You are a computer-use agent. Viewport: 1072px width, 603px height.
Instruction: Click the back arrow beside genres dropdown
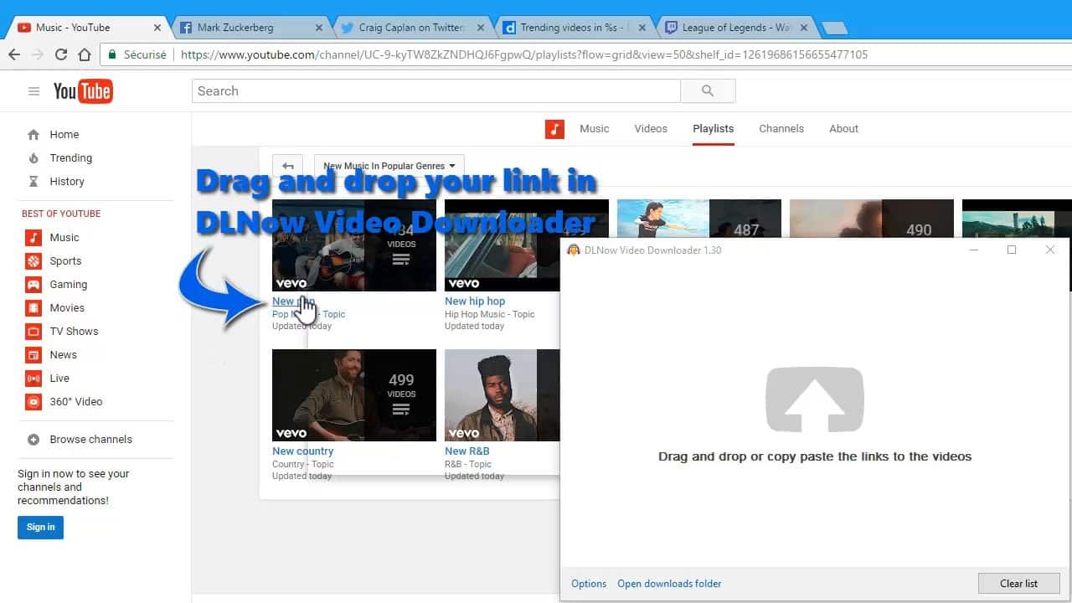point(287,165)
